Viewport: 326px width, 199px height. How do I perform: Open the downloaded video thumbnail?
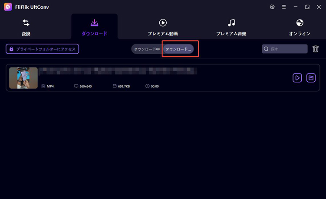(23, 78)
